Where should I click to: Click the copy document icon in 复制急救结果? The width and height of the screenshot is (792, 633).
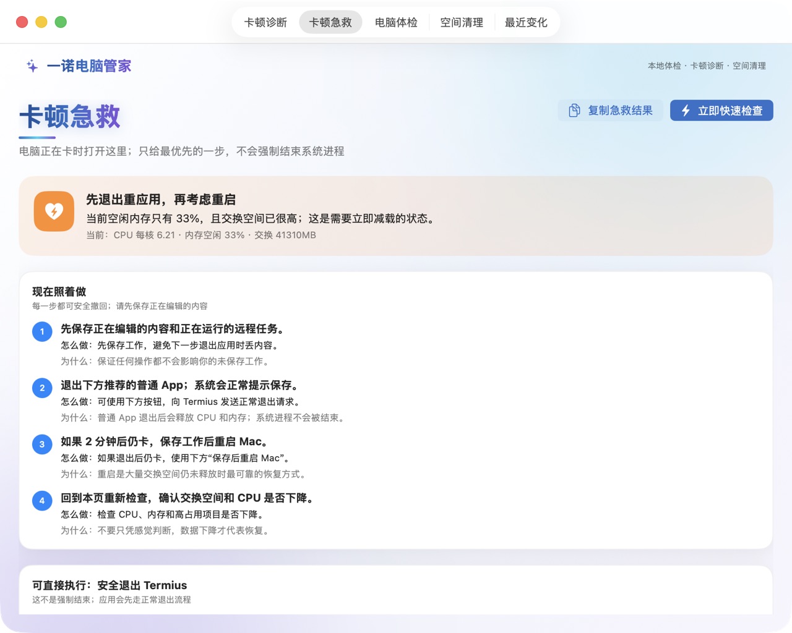click(x=574, y=111)
